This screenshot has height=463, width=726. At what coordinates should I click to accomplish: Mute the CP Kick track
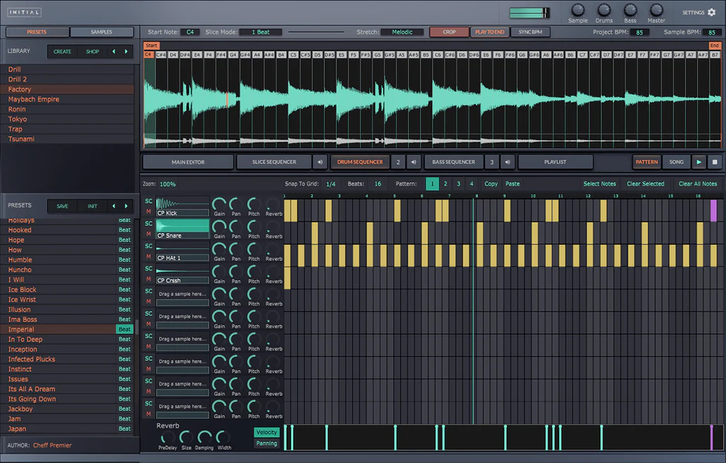click(149, 211)
